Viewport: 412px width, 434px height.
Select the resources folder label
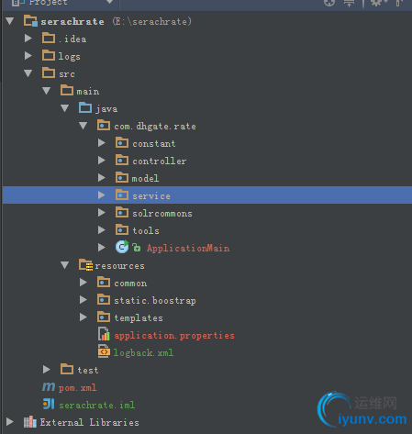tap(119, 266)
